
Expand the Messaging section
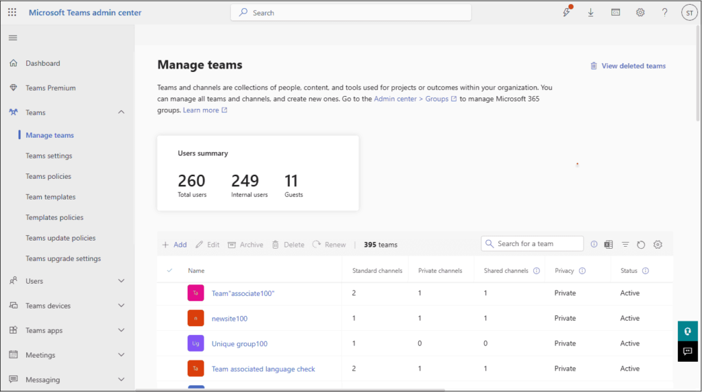tap(121, 379)
